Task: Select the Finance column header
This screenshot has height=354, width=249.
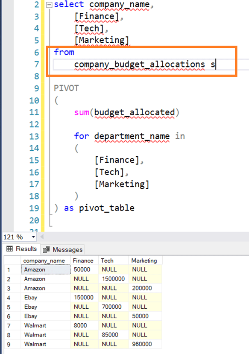Action: 84,260
